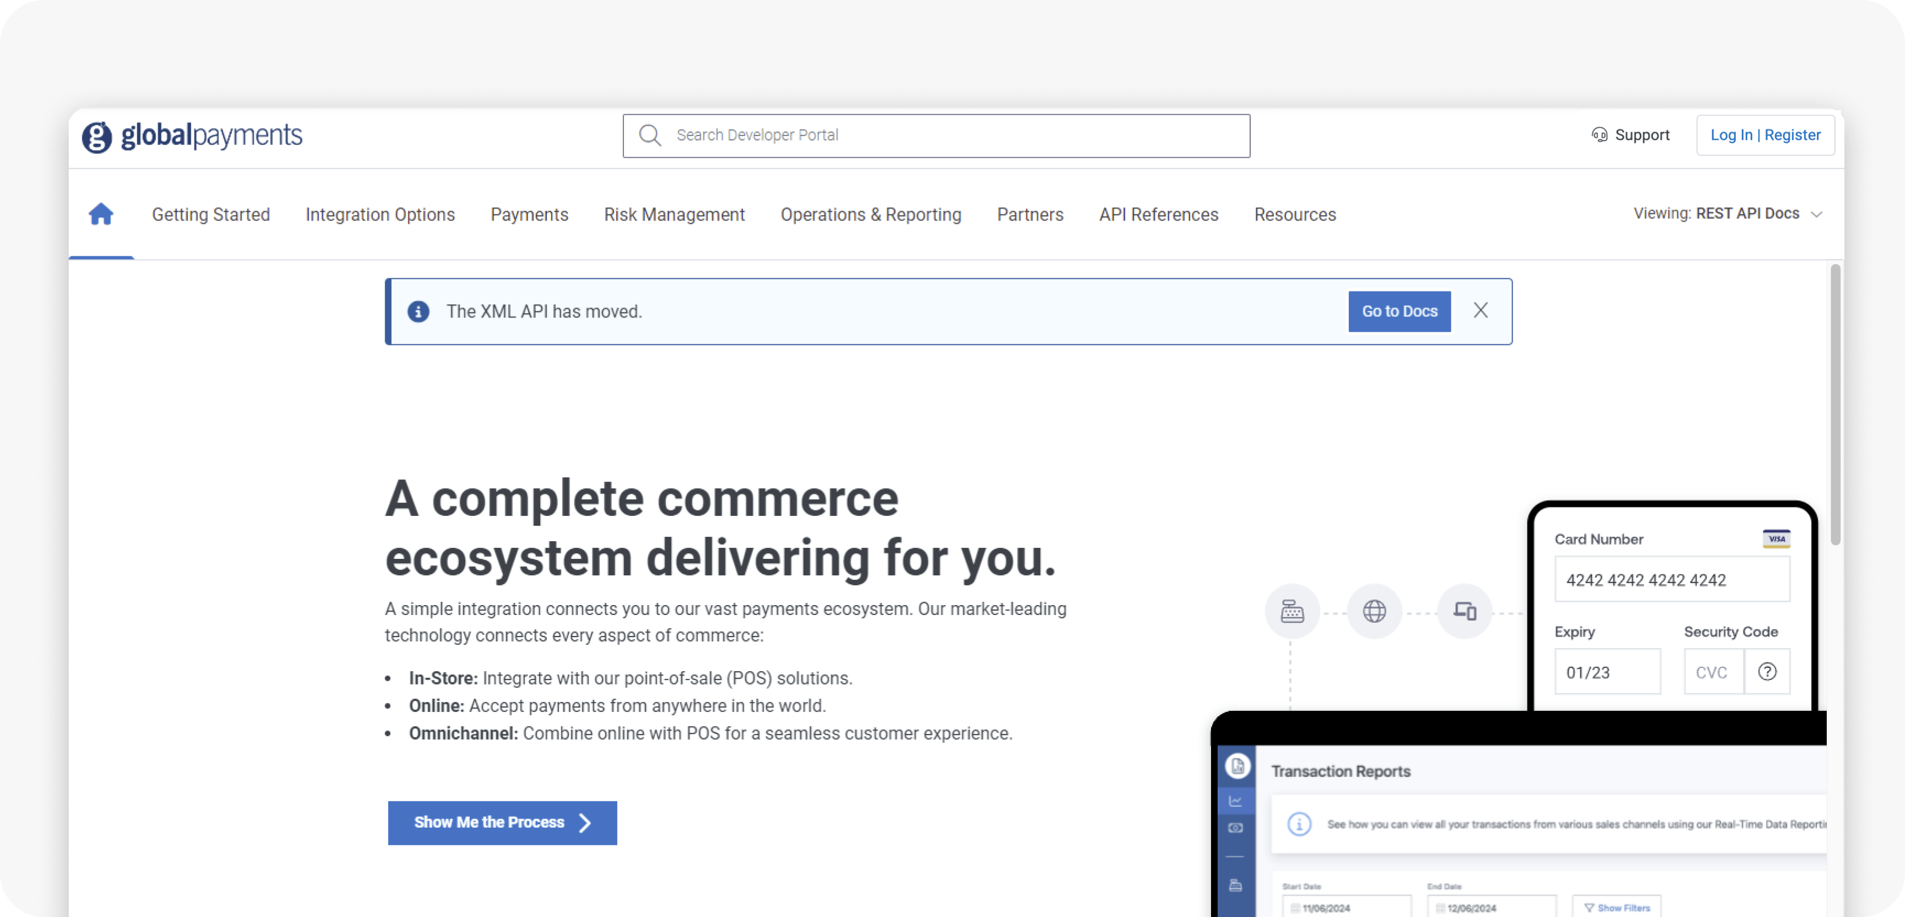Click the Support headset icon
Image resolution: width=1905 pixels, height=917 pixels.
pyautogui.click(x=1599, y=134)
